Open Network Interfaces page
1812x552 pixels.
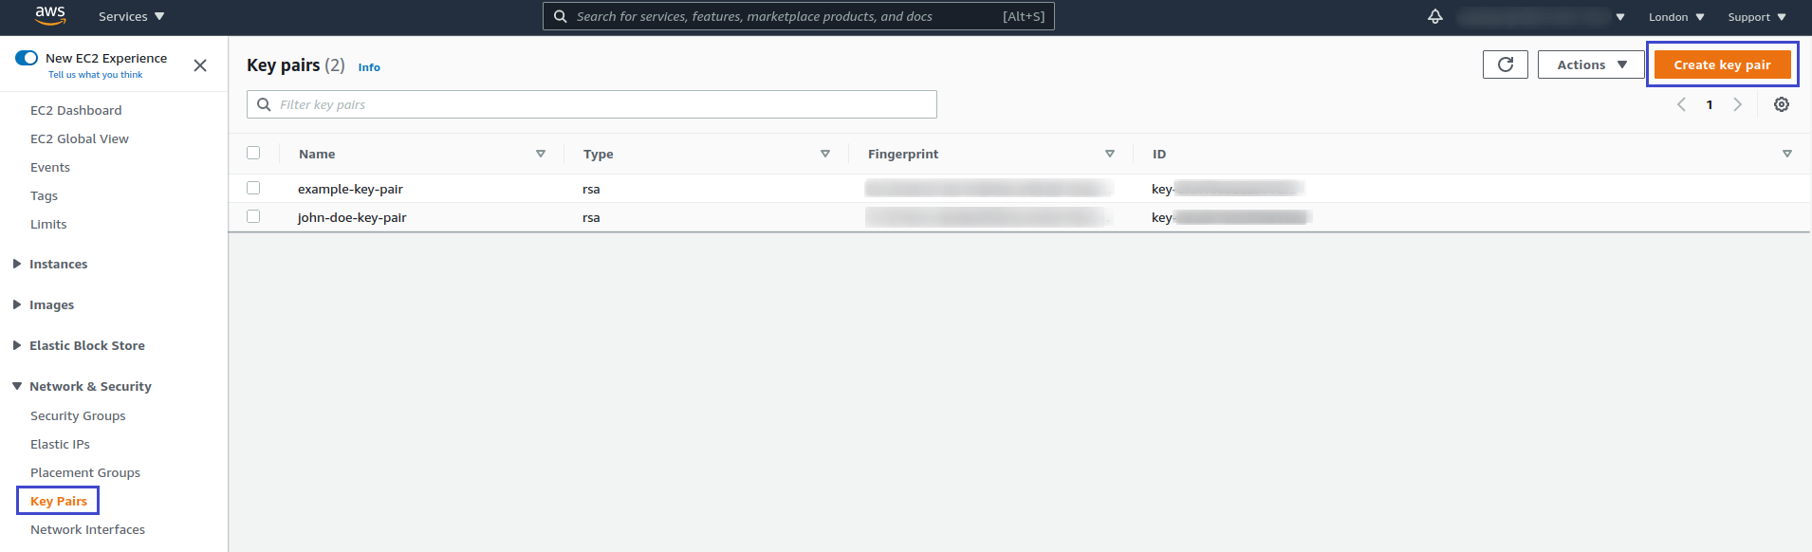(87, 529)
